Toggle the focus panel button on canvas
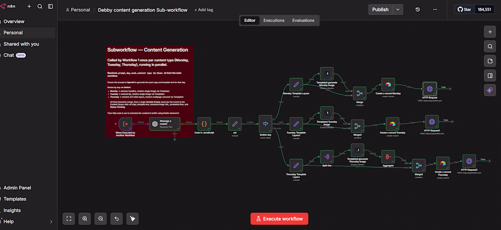 (x=490, y=75)
